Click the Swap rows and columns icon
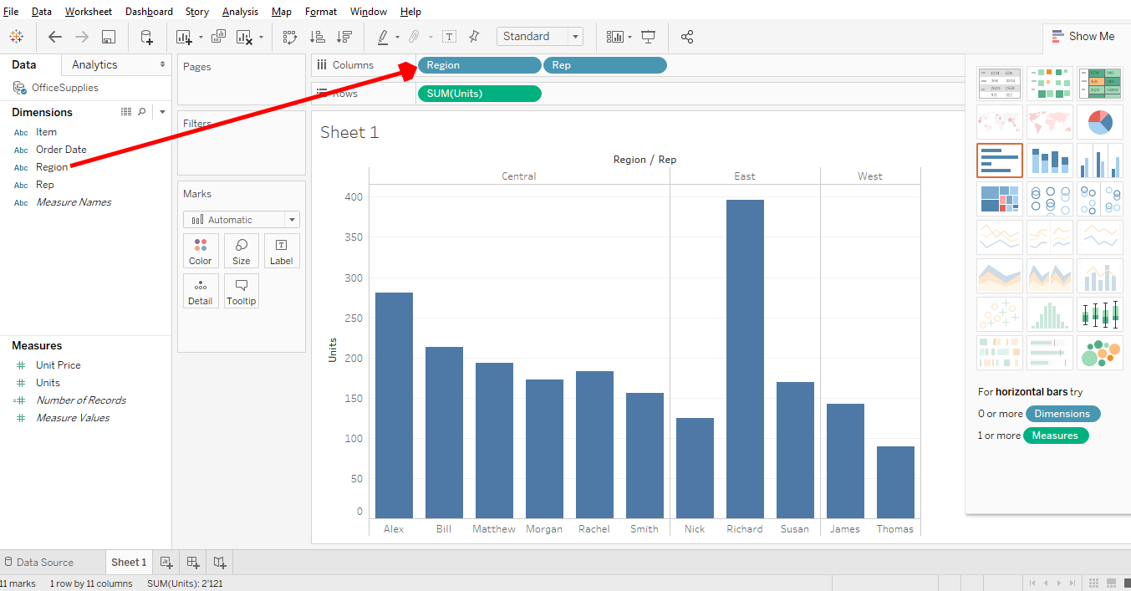The height and width of the screenshot is (591, 1131). (290, 37)
